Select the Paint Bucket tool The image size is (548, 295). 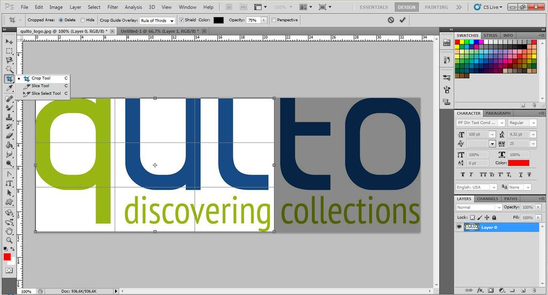(x=9, y=145)
